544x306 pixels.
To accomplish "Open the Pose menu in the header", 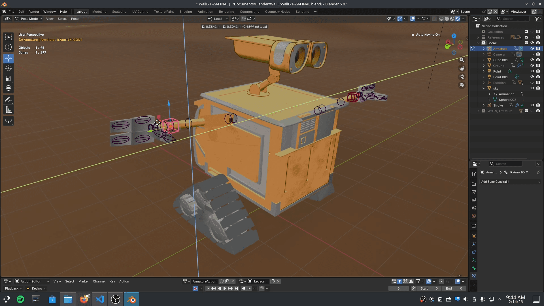I will click(x=75, y=19).
